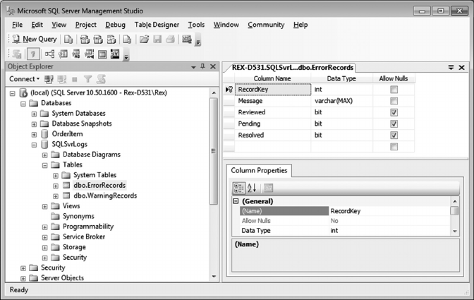Click Analysis Services DMX Query icon

pyautogui.click(x=98, y=40)
